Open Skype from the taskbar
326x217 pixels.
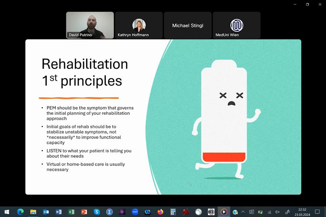97,212
